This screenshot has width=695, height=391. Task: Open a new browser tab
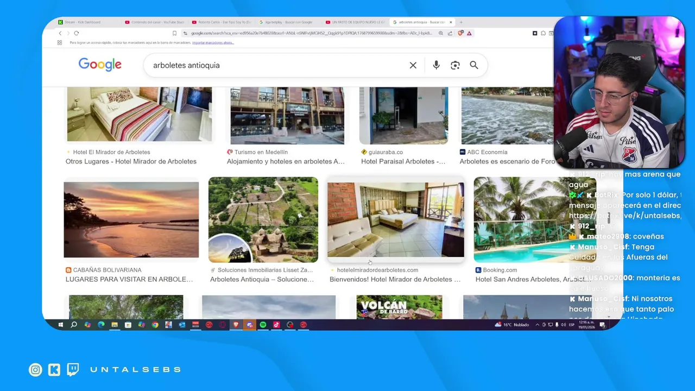461,22
